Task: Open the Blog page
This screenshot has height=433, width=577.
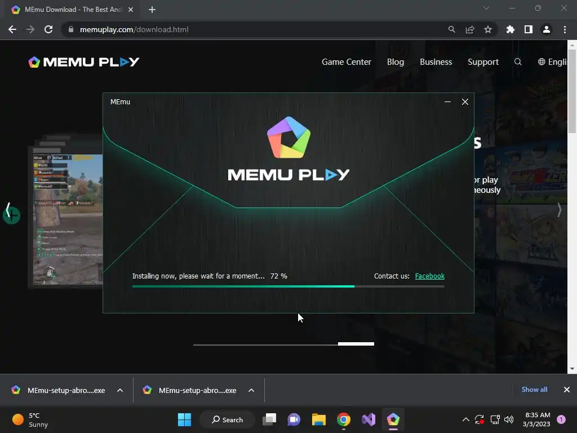Action: point(395,62)
